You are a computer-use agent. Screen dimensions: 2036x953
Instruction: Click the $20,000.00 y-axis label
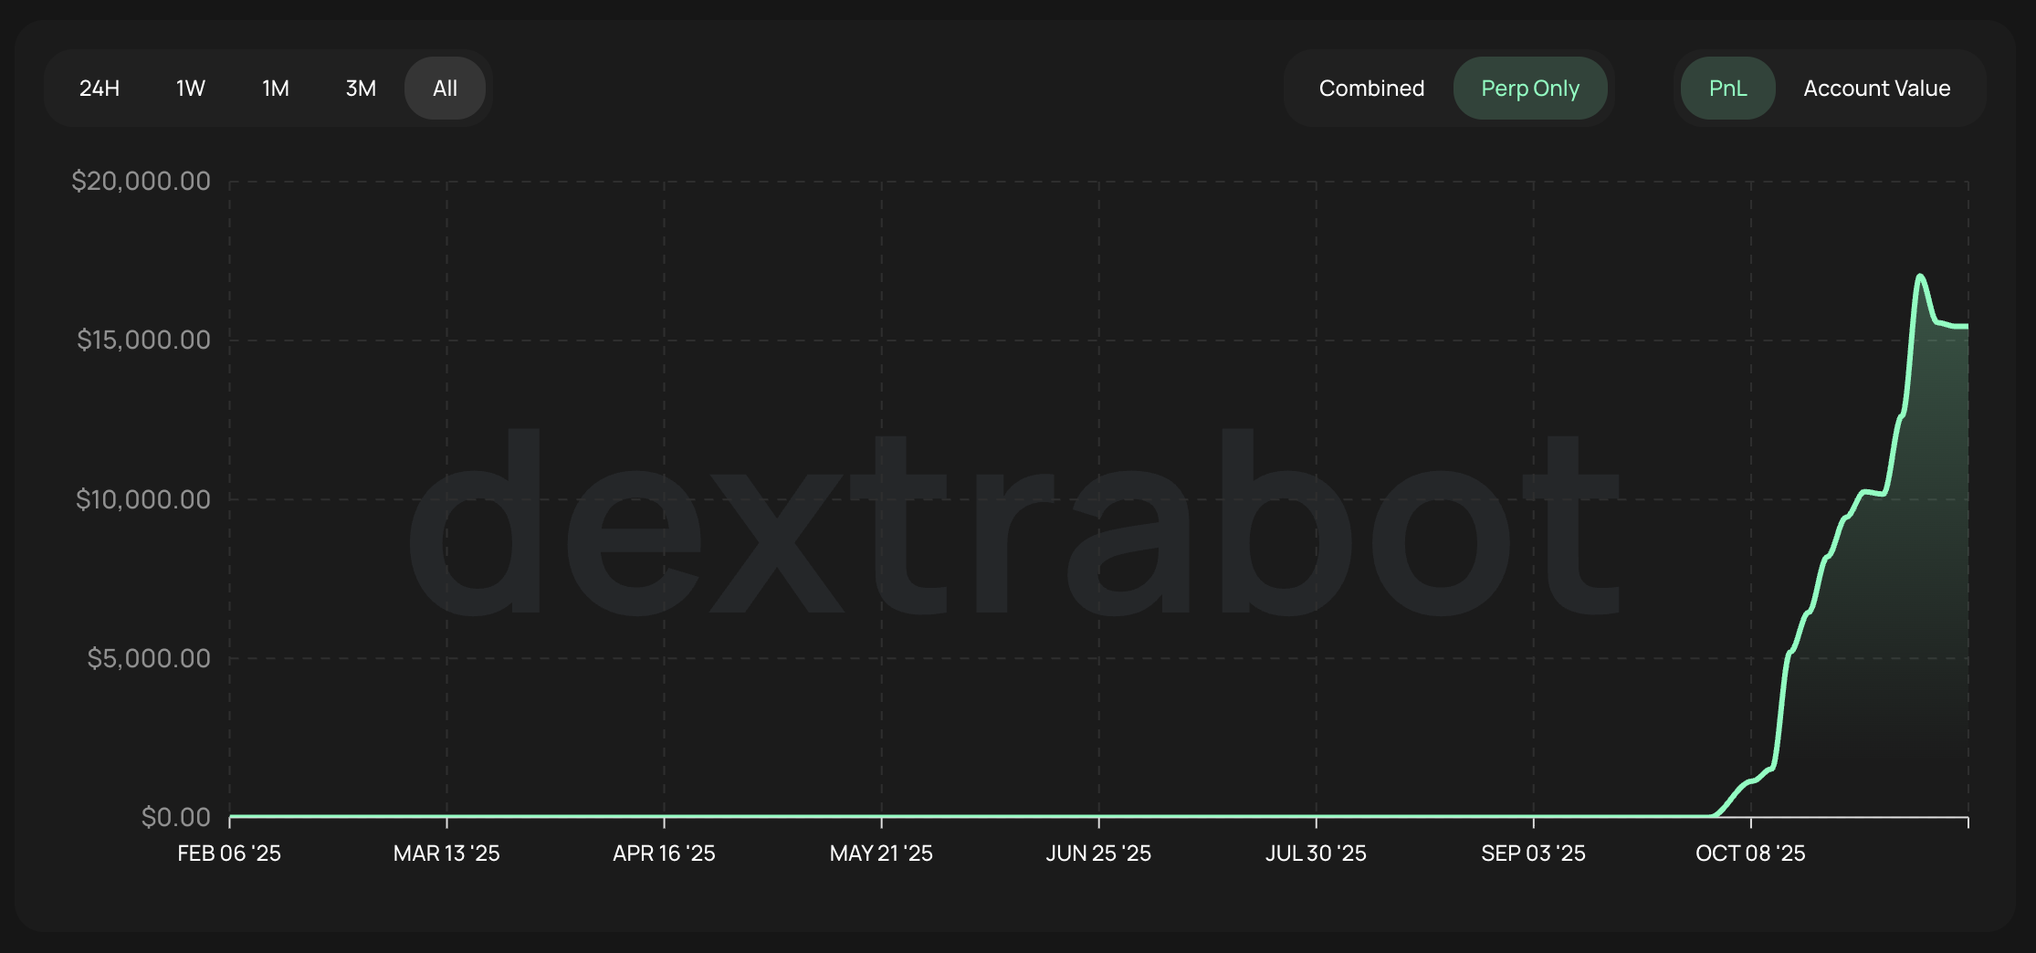(142, 181)
